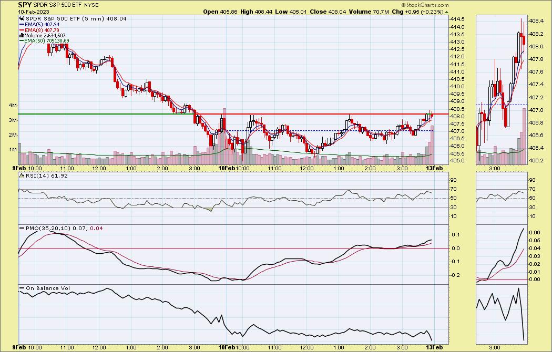
Task: Click the red line marker beside EMA(8)
Action: pyautogui.click(x=21, y=30)
